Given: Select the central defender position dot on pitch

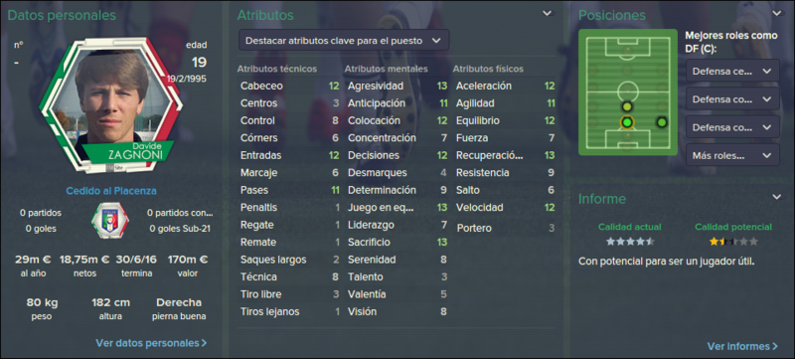Looking at the screenshot, I should click(x=627, y=122).
